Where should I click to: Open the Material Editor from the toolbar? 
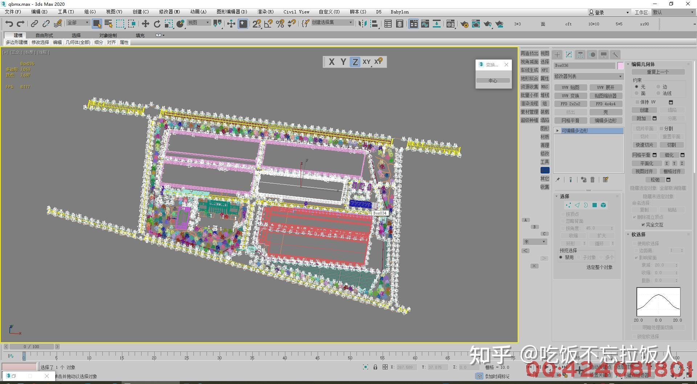coord(451,24)
